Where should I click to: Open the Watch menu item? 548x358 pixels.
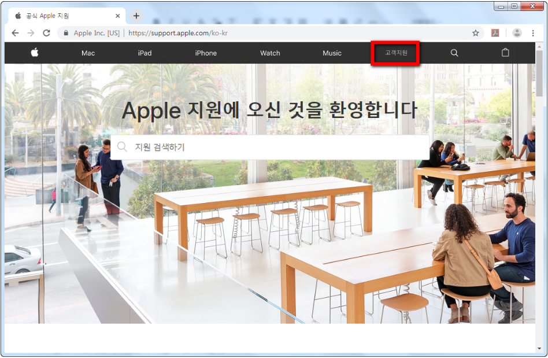(x=270, y=53)
